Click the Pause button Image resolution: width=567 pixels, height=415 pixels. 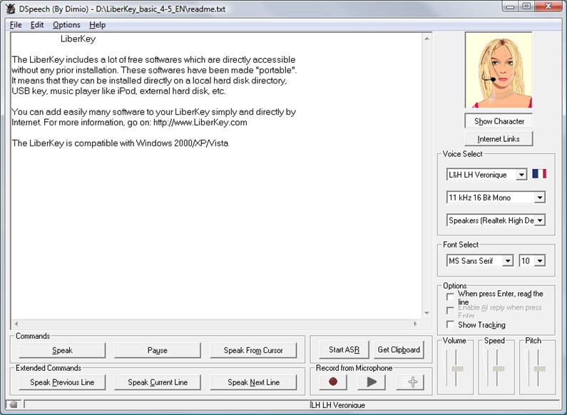(158, 350)
